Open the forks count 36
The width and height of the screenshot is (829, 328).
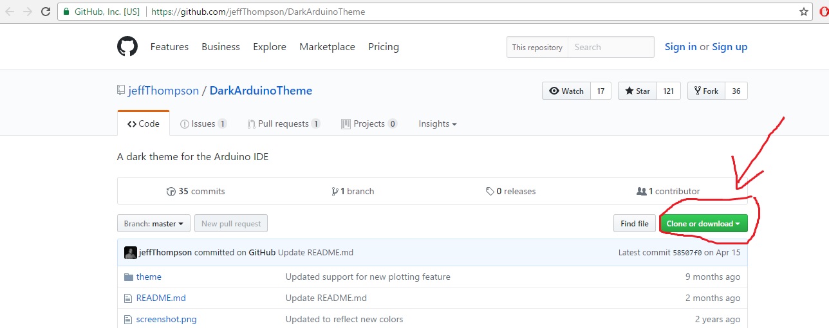pyautogui.click(x=736, y=91)
